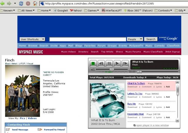
Task: Click the song list scroll down arrow
Action: 177,121
